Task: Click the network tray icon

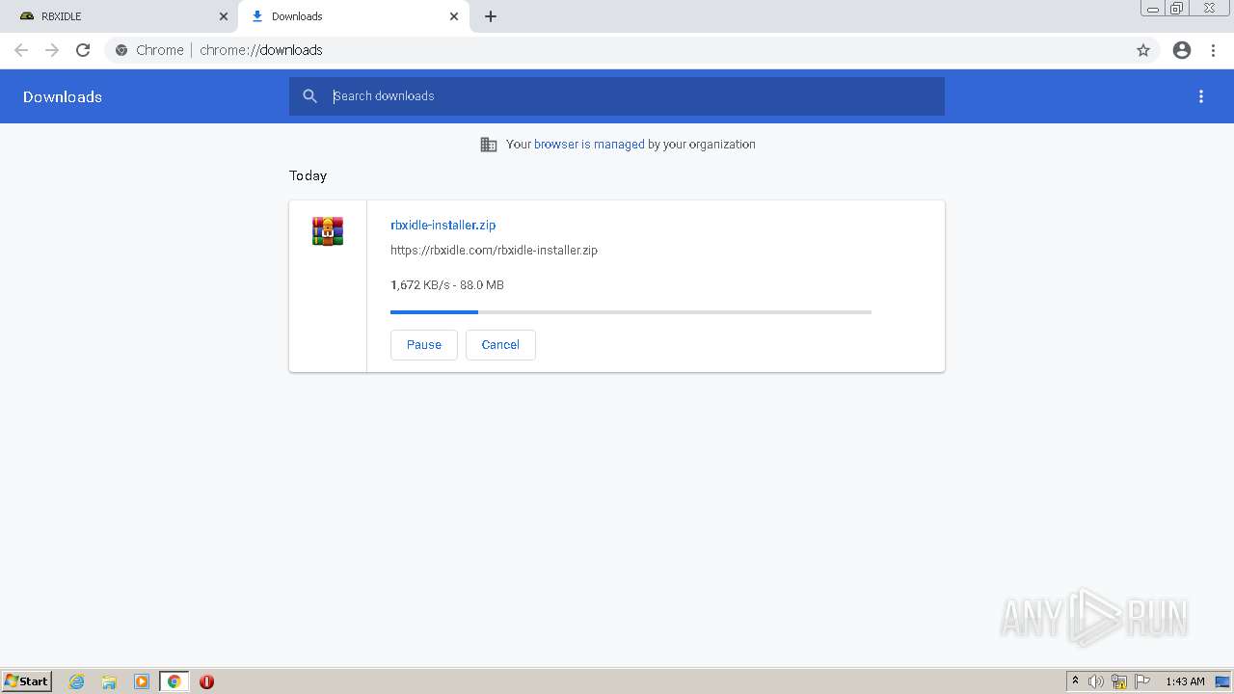Action: coord(1119,681)
